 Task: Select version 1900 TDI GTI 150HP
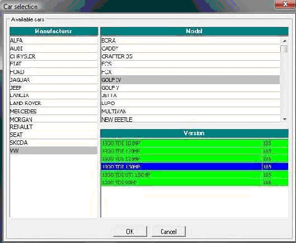tap(194, 175)
